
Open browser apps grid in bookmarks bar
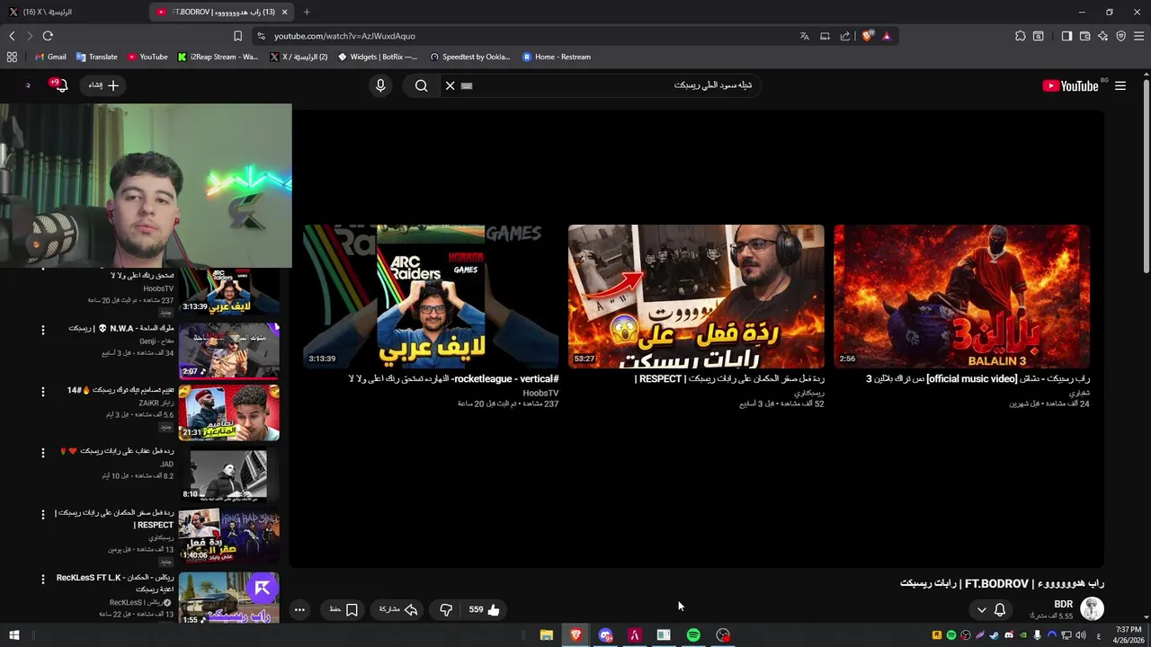(12, 57)
